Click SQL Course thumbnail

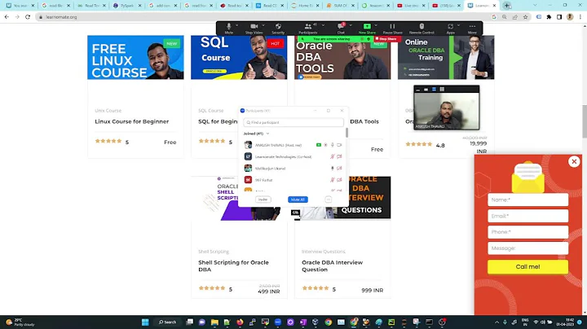tap(239, 57)
